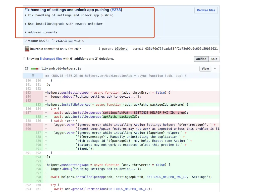Image resolution: width=274 pixels, height=192 pixels.
Task: Select the full commit hash 033b70e7…
Action: (x=181, y=49)
